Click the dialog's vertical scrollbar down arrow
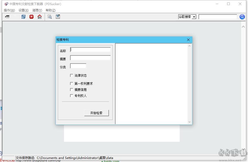 190,122
